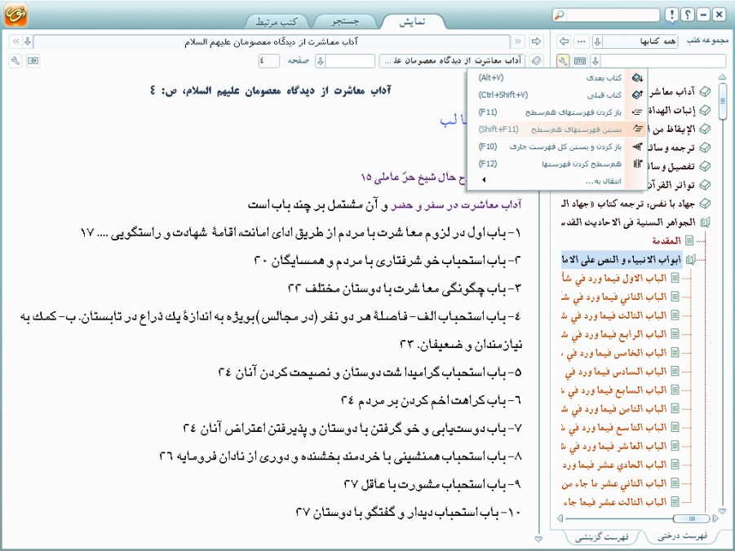Click the text pane's scroll-down arrow
The width and height of the screenshot is (735, 551).
tap(538, 539)
